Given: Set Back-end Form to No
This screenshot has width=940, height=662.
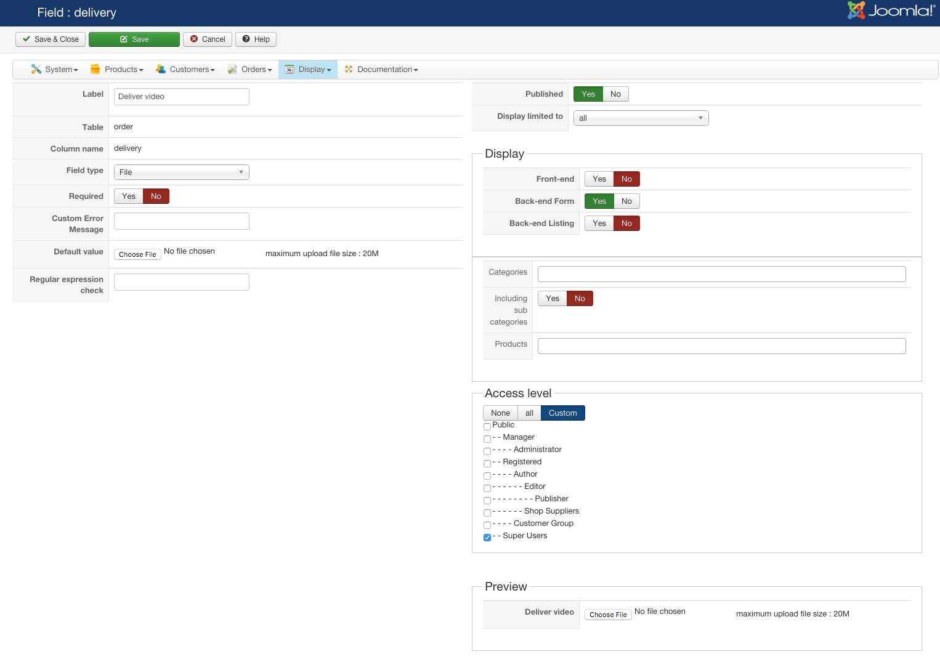Looking at the screenshot, I should click(626, 201).
